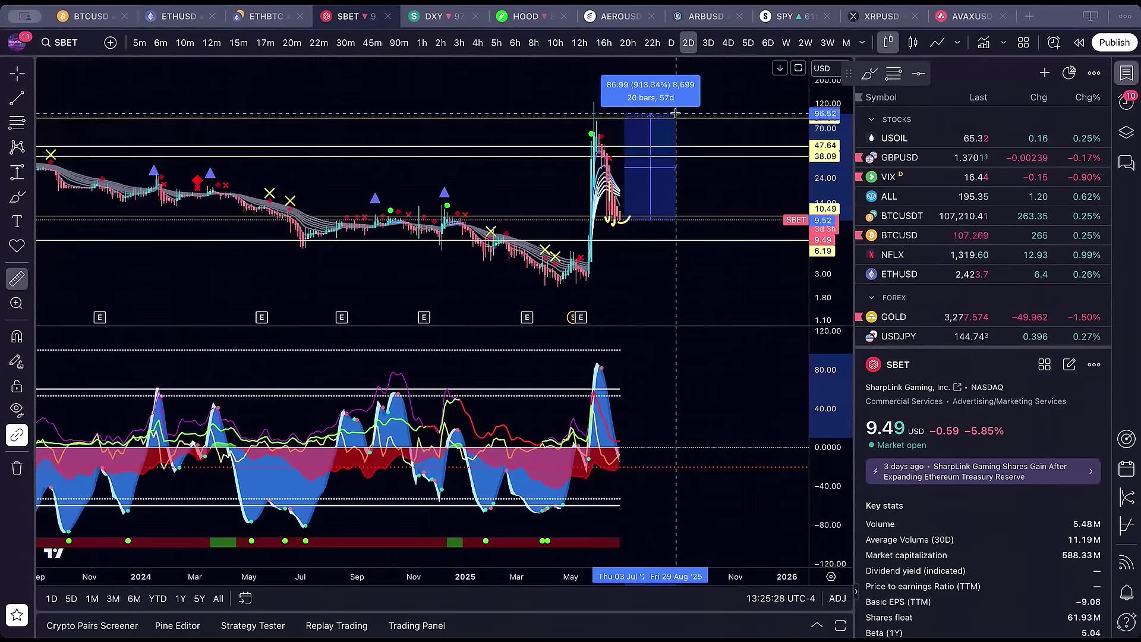Viewport: 1141px width, 642px height.
Task: Toggle magnet mode in left toolbar
Action: [x=17, y=336]
